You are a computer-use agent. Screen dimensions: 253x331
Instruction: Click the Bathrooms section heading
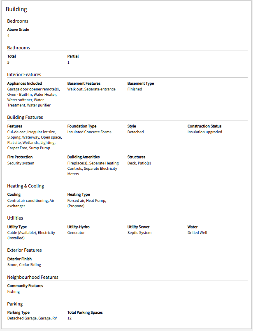click(19, 48)
